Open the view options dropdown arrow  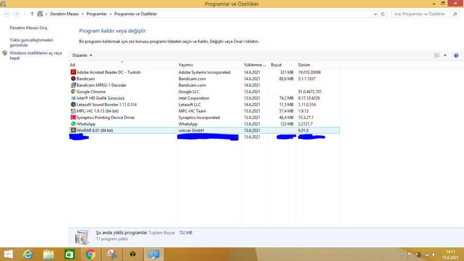point(445,55)
